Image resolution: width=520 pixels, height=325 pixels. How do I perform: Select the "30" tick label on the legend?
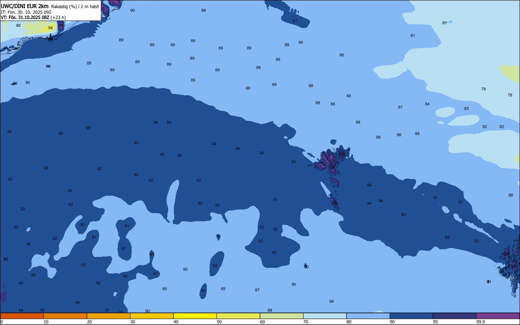tap(132, 322)
